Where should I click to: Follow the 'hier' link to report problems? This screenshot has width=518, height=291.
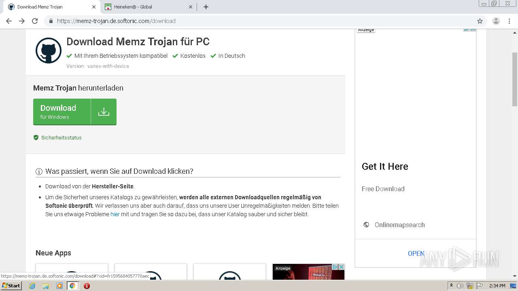[x=115, y=214]
